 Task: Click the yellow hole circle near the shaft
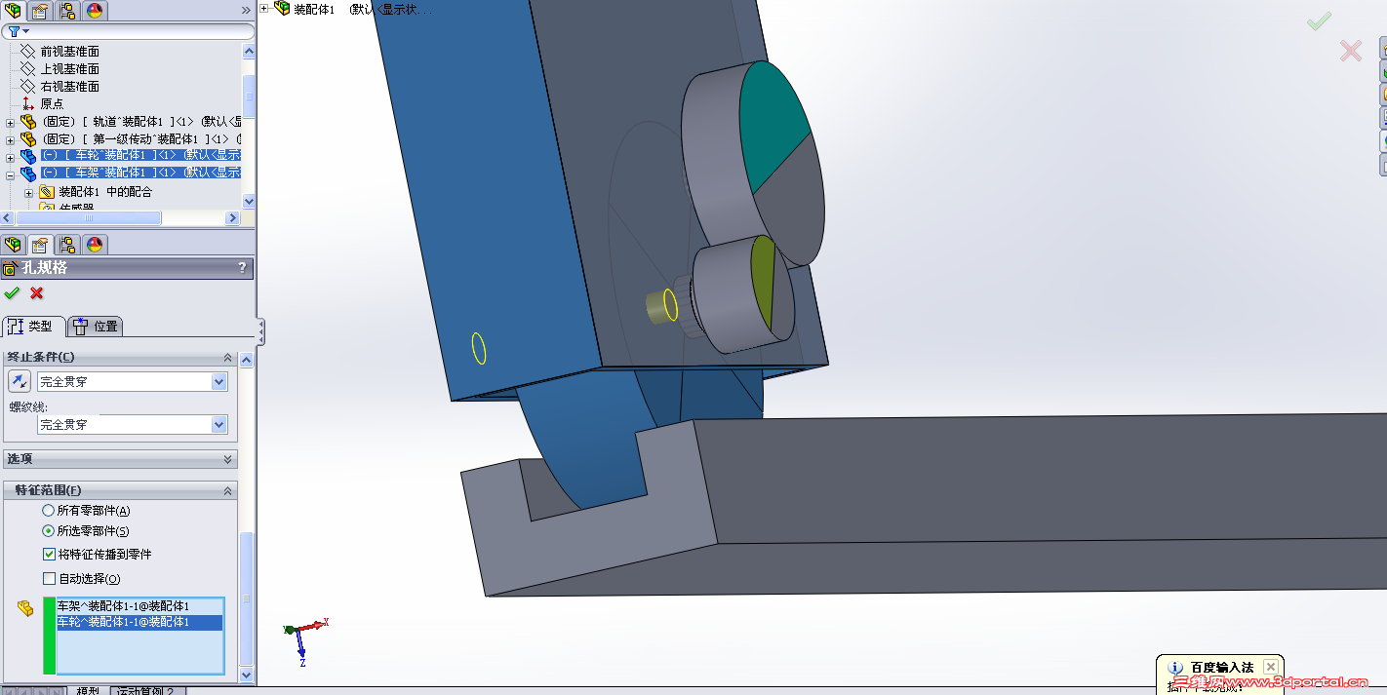671,304
